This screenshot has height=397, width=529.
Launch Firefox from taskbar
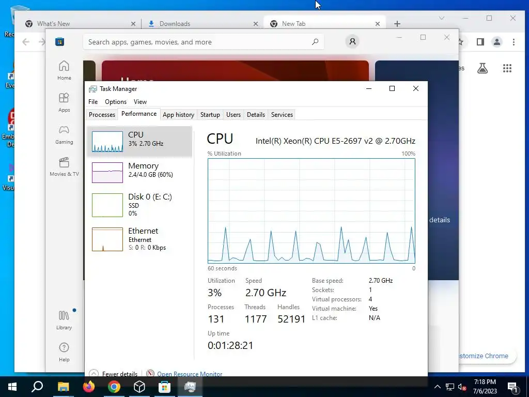pos(89,387)
